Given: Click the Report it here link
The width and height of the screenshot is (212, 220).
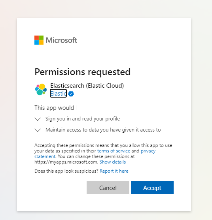Looking at the screenshot, I should 114,171.
